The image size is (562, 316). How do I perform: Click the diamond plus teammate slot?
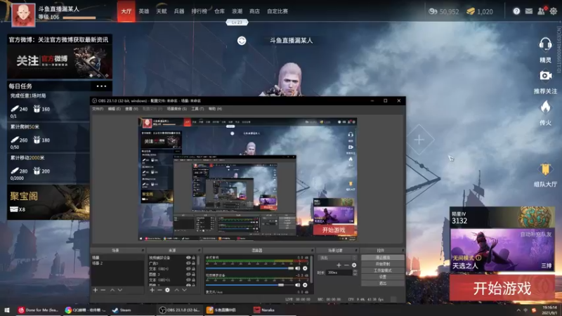pyautogui.click(x=419, y=140)
